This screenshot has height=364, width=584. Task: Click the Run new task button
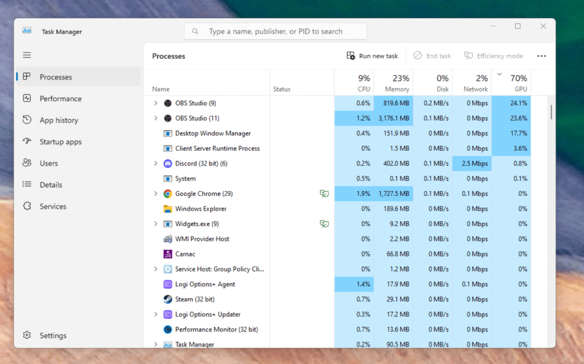click(x=372, y=56)
